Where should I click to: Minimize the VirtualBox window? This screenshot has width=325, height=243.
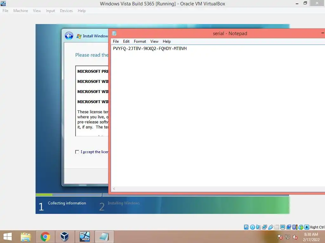(x=297, y=3)
